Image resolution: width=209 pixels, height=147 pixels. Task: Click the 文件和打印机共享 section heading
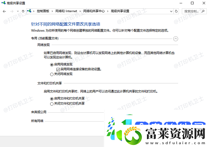pos(49,83)
